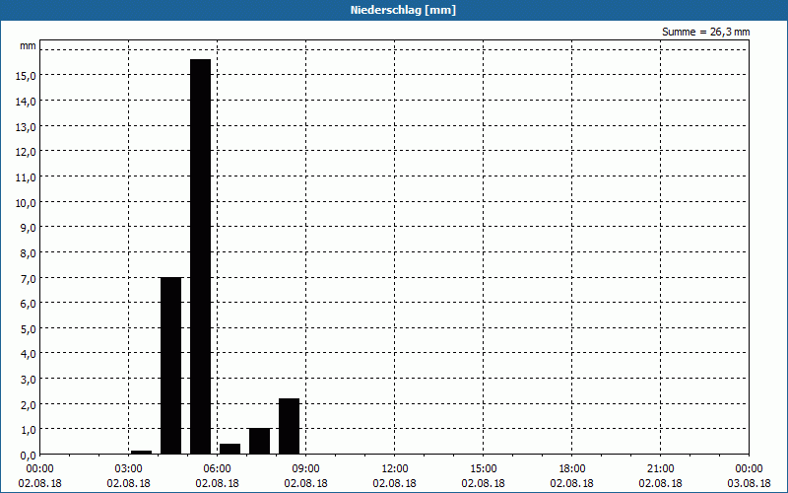The image size is (788, 493).
Task: Click the 'Summe = 26,3 mm' total label
Action: pos(705,32)
